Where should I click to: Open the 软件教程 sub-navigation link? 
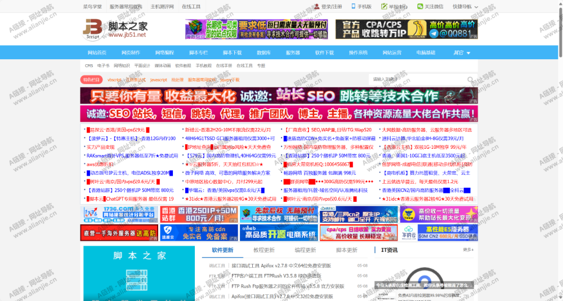pyautogui.click(x=183, y=66)
